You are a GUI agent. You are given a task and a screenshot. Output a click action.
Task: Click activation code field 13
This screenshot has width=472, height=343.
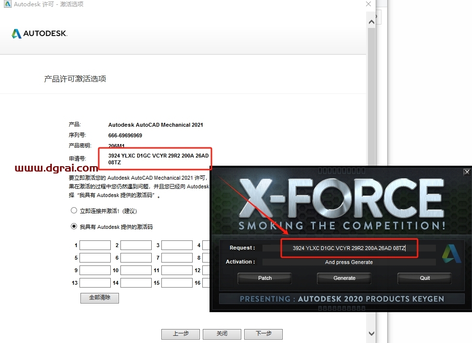(x=95, y=283)
